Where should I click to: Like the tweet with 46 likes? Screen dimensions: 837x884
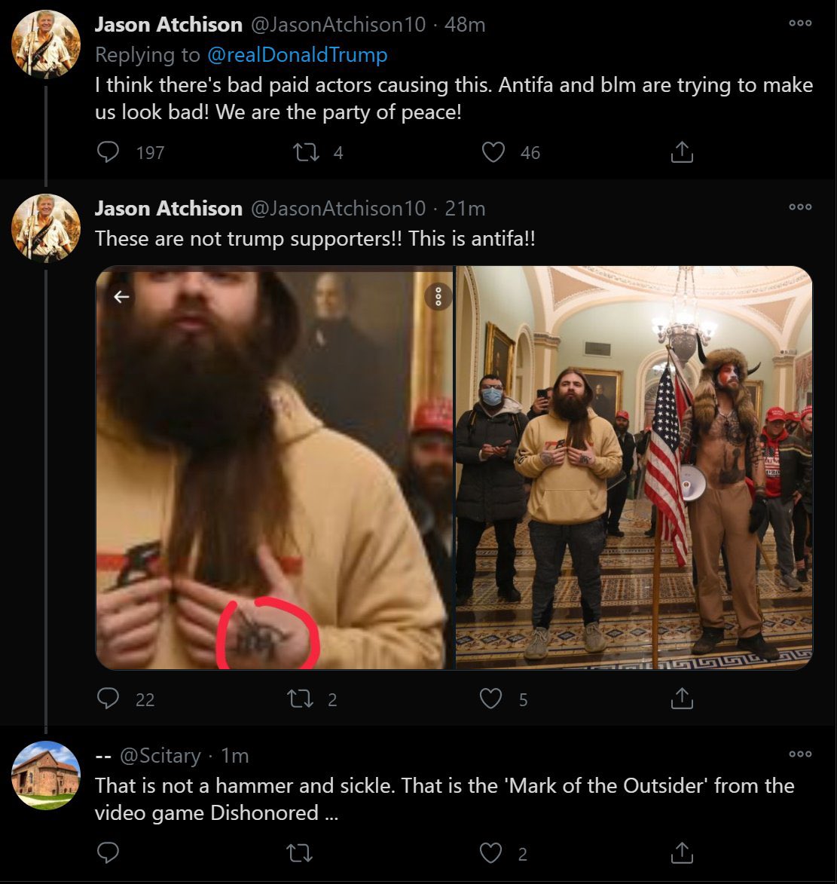click(x=493, y=153)
